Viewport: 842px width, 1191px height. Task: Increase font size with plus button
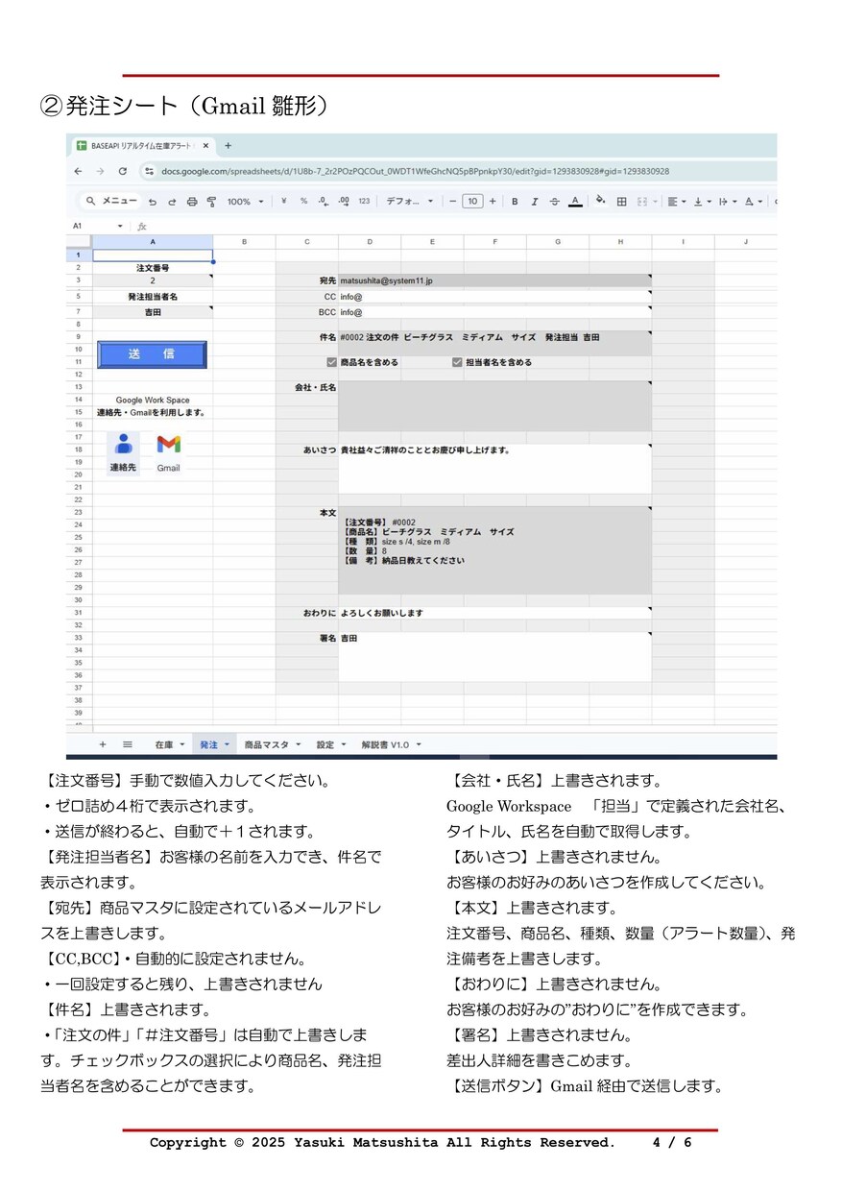point(493,202)
